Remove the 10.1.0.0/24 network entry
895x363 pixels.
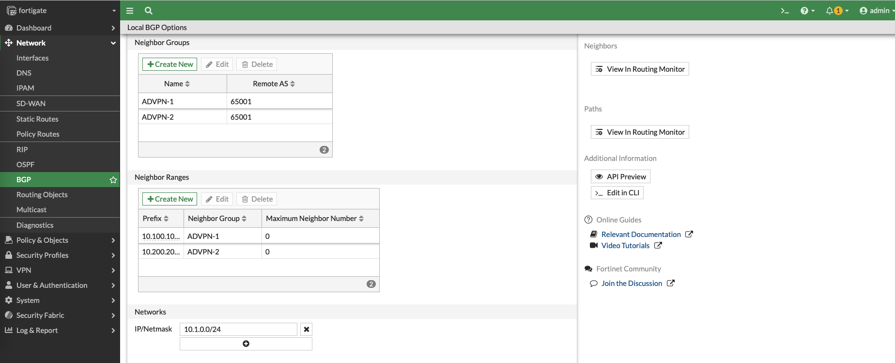(306, 330)
